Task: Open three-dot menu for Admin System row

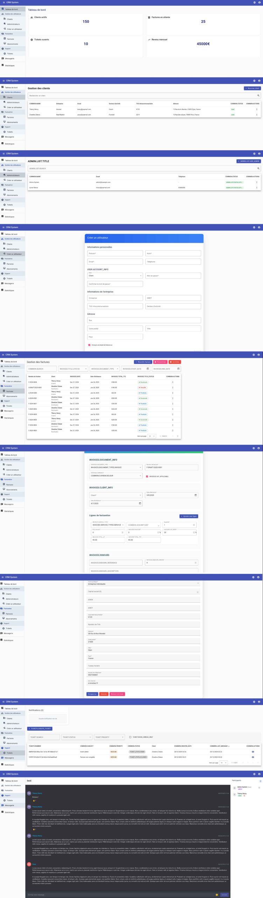Action: point(257,182)
